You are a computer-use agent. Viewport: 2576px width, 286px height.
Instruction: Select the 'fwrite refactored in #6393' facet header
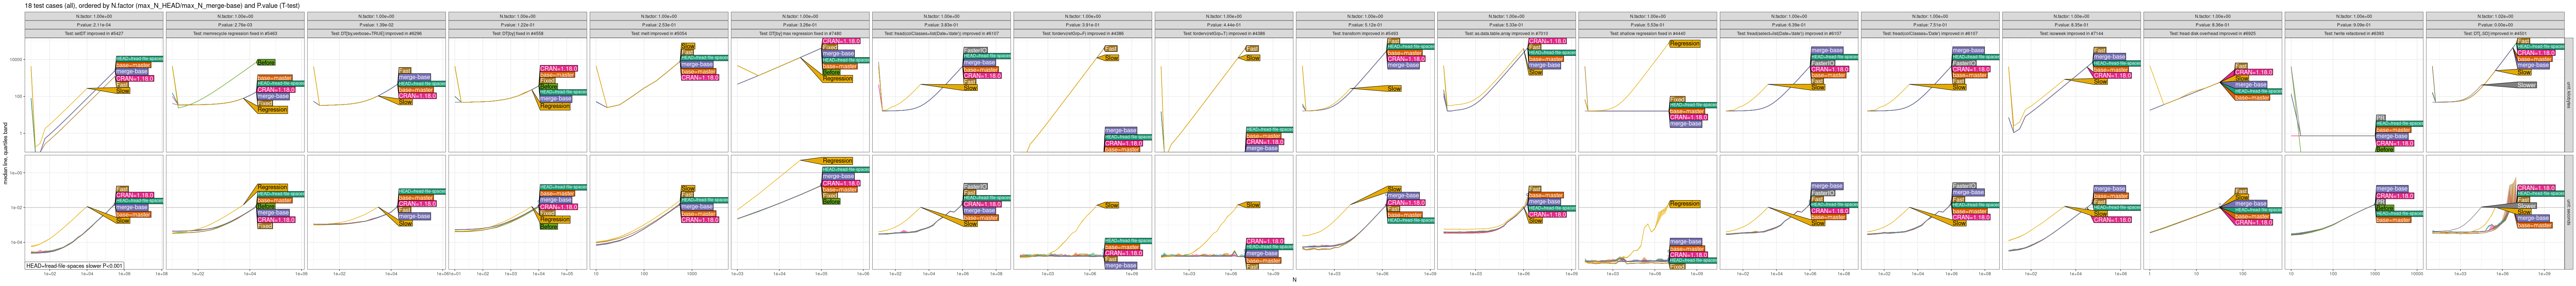coord(2354,33)
